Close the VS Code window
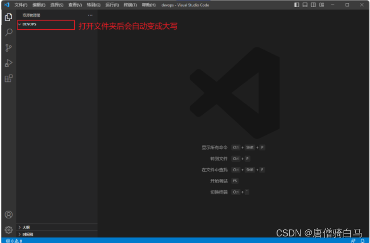The image size is (370, 243). click(362, 5)
